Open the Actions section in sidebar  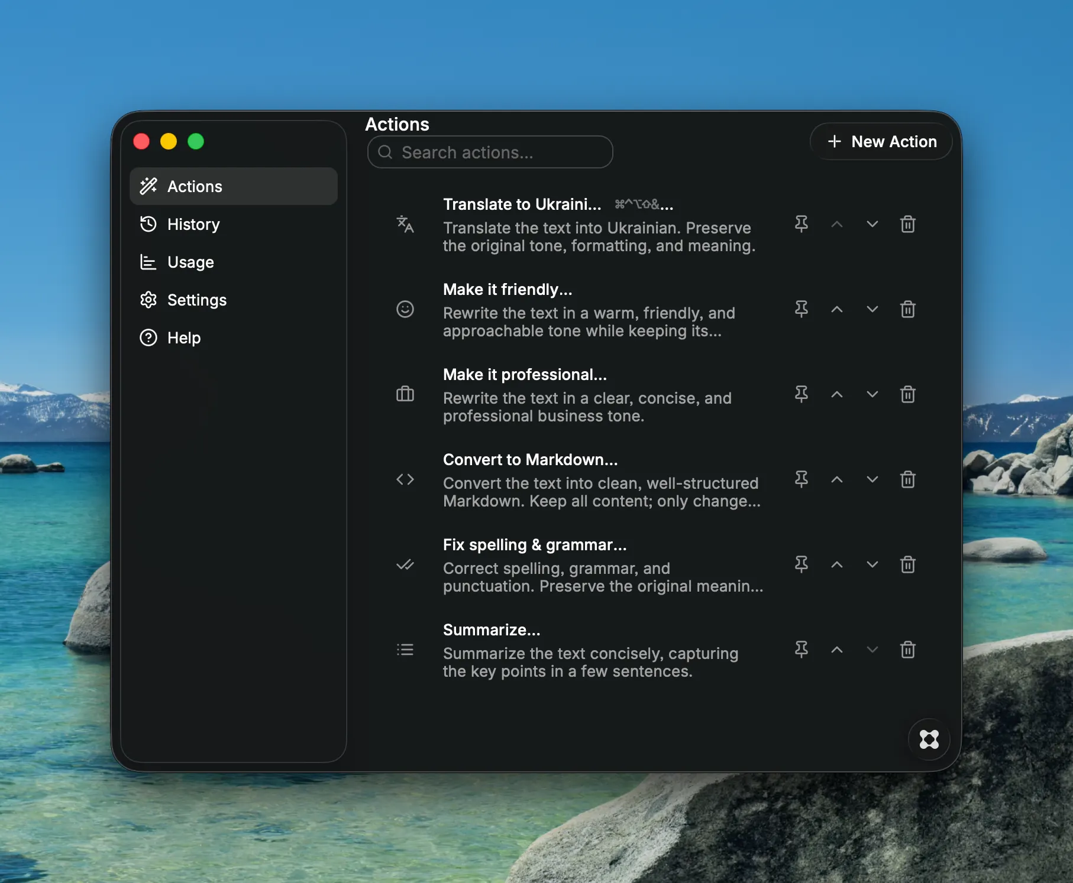(x=234, y=186)
